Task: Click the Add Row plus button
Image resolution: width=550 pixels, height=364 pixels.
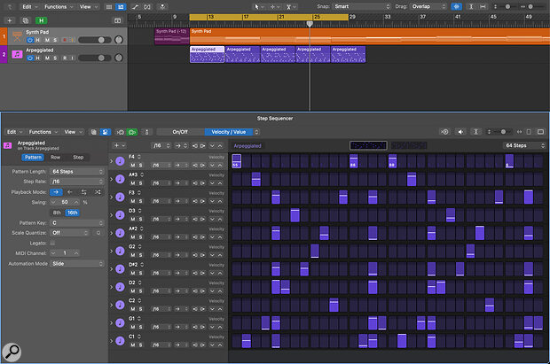Action: click(116, 146)
